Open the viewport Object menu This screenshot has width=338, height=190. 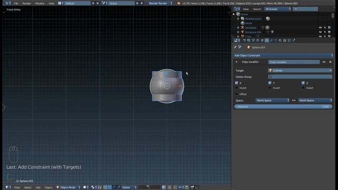[x=48, y=187]
